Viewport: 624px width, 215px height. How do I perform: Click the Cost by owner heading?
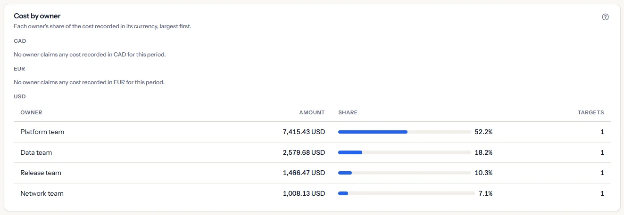coord(37,16)
